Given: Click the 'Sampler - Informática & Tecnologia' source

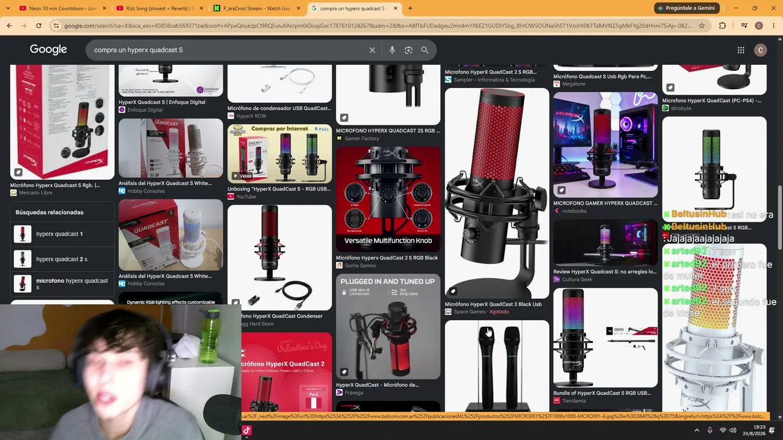Looking at the screenshot, I should point(494,79).
